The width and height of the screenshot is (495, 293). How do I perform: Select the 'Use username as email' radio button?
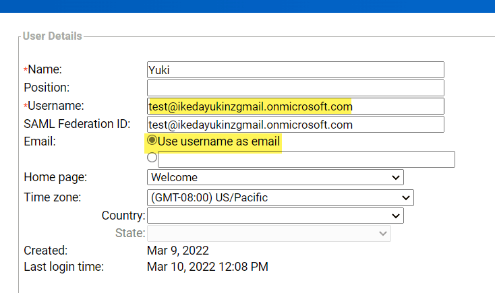click(x=152, y=141)
